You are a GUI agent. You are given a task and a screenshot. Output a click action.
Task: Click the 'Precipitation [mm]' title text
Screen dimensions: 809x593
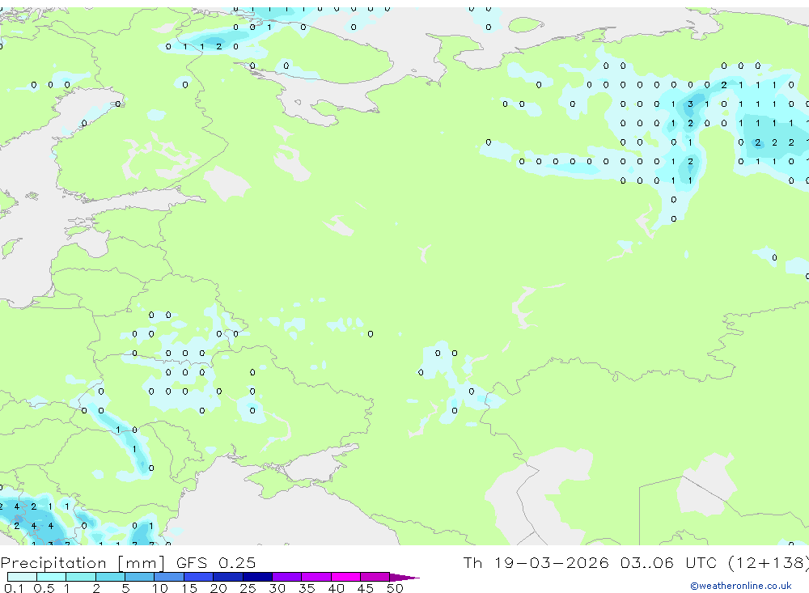pos(83,563)
